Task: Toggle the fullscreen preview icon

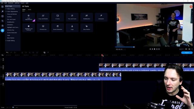Action: pos(186,49)
